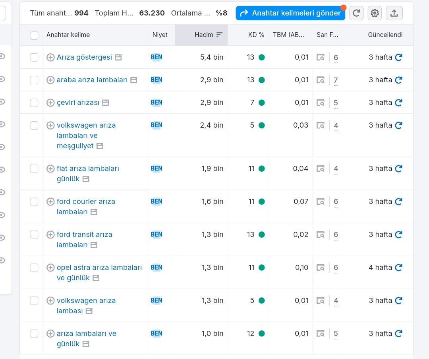The image size is (429, 359).
Task: Open table settings gear icon
Action: [x=375, y=13]
